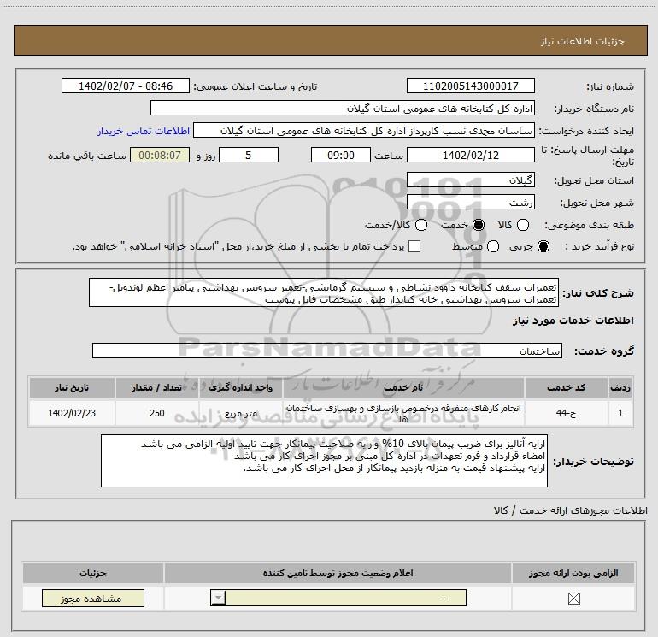Click the کد خدمت column header
This screenshot has height=637, width=658.
[566, 387]
